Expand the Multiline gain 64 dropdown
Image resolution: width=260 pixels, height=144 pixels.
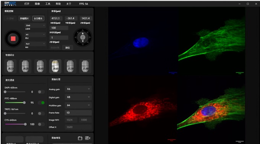[78, 105]
